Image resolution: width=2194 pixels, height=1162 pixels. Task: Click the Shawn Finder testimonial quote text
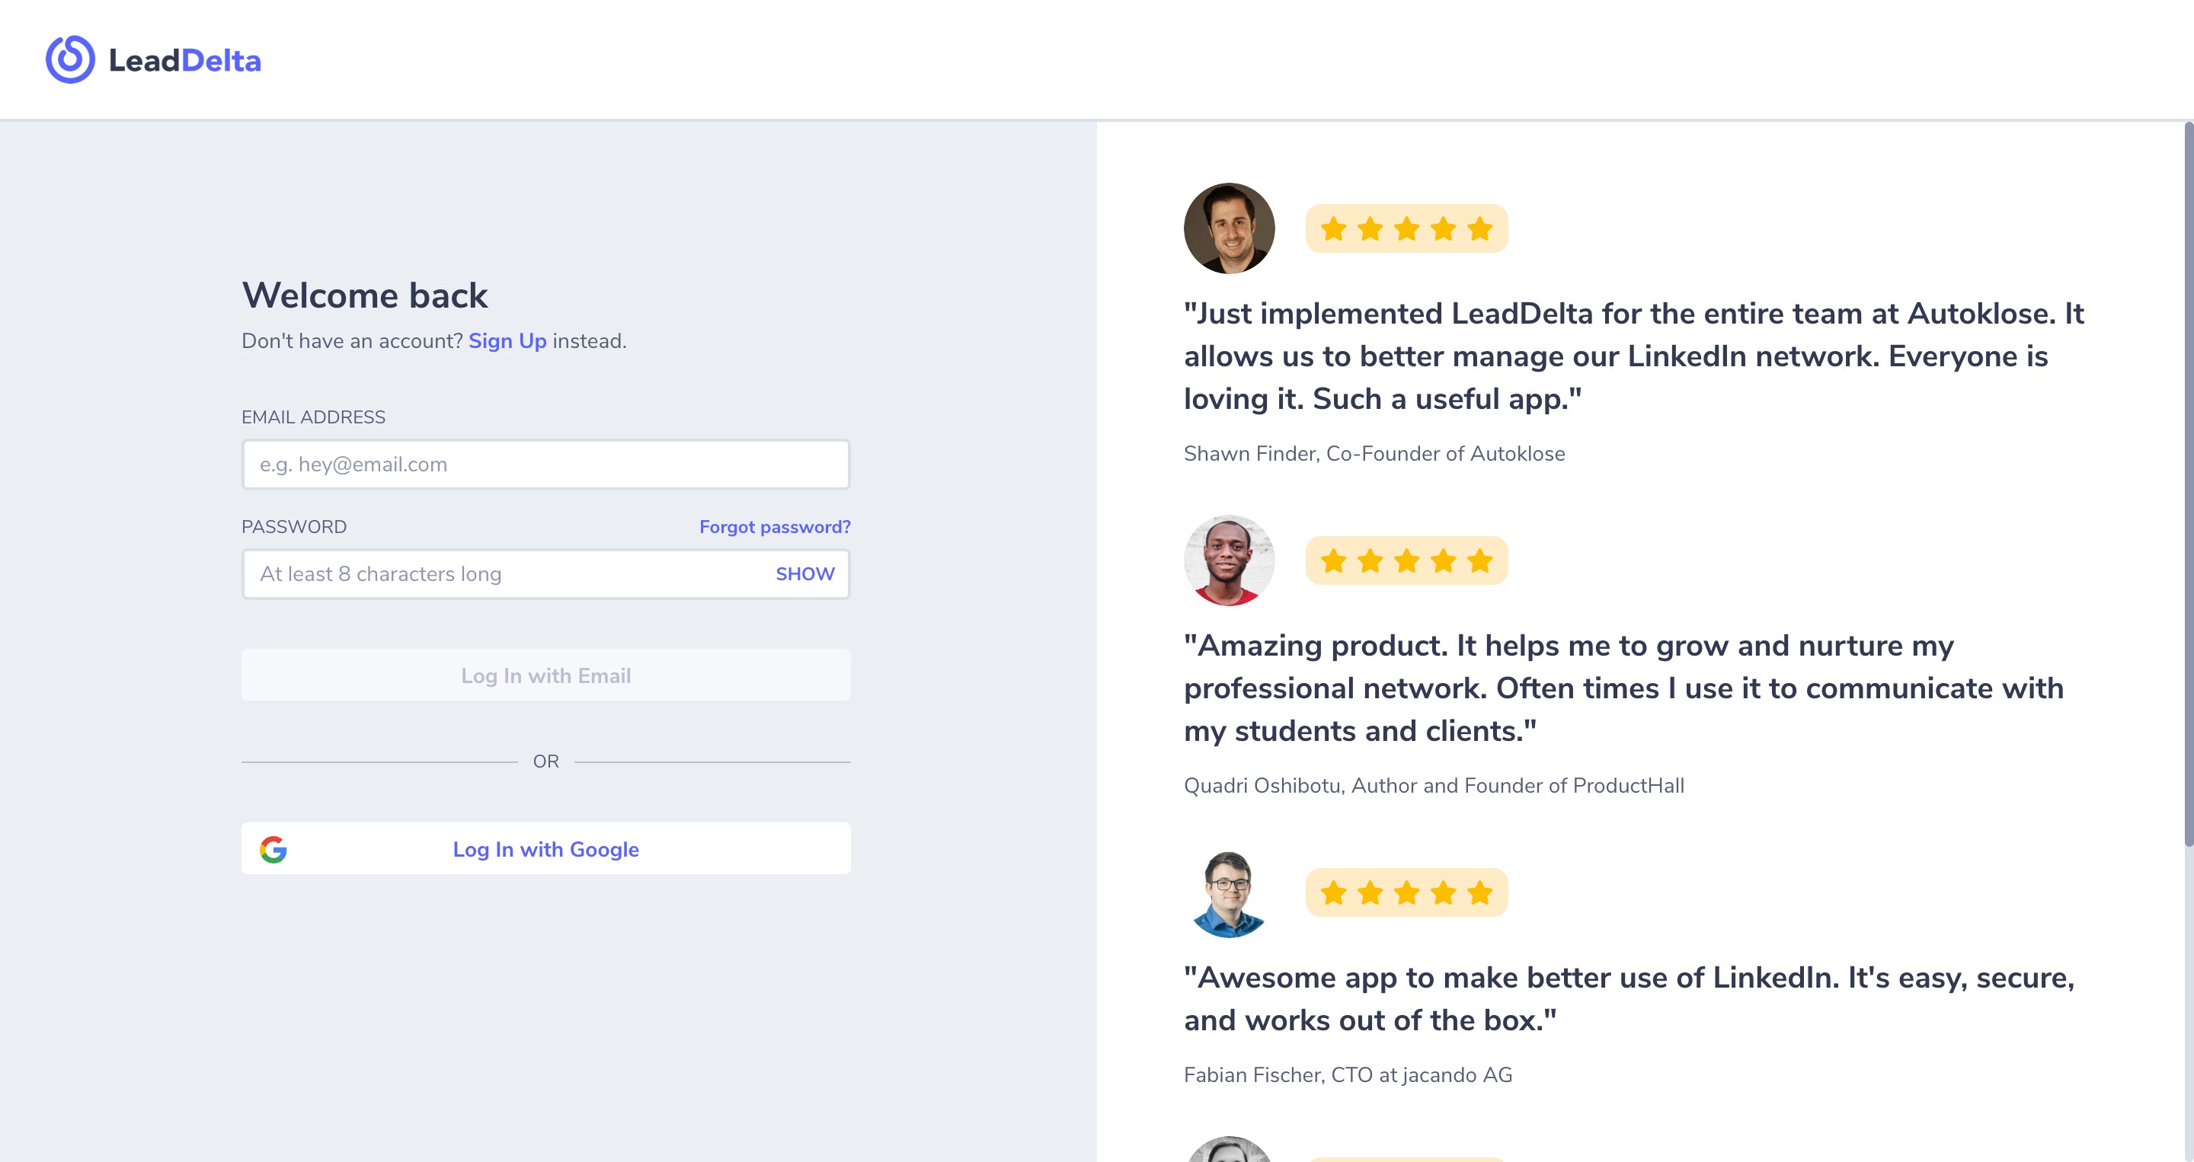coord(1633,356)
